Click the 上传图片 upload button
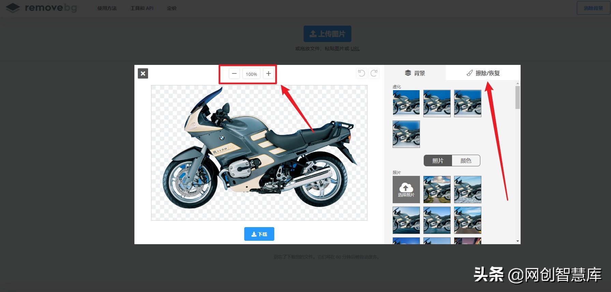 click(x=328, y=34)
